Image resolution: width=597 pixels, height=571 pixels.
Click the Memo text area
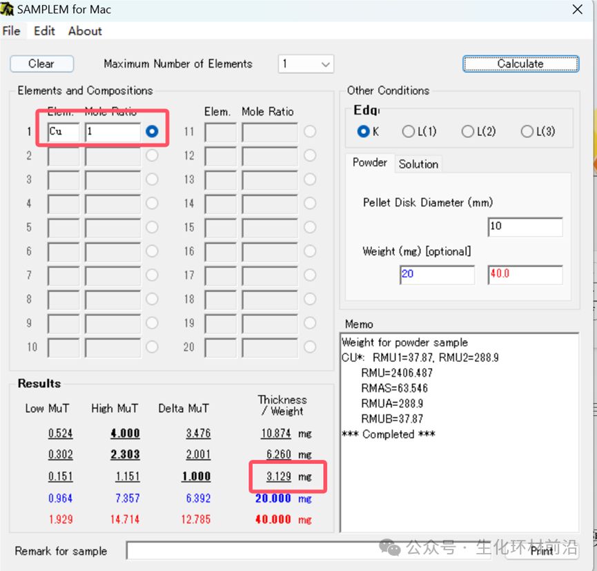(459, 432)
